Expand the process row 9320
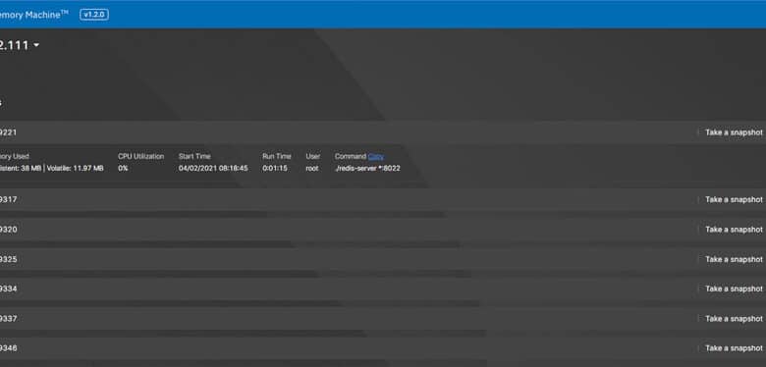Image resolution: width=766 pixels, height=367 pixels. tap(383, 230)
